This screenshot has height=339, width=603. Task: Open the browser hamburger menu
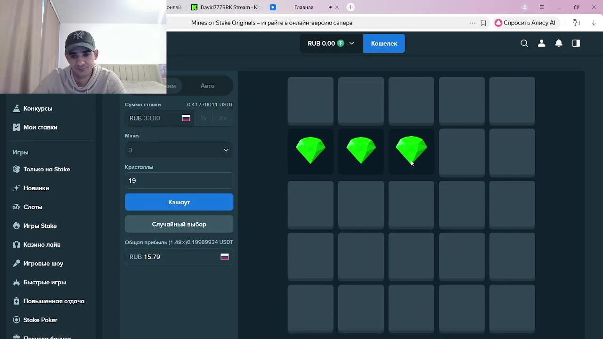point(542,7)
